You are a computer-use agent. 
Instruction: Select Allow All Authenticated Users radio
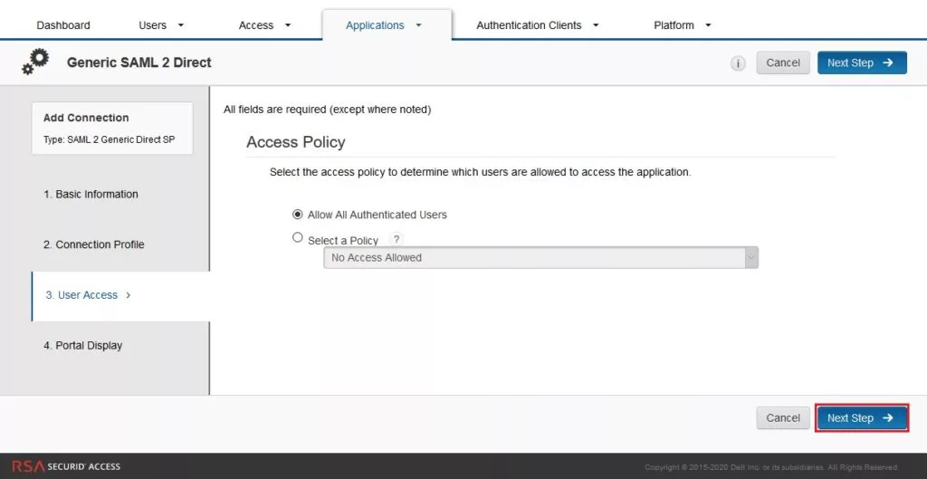click(297, 214)
